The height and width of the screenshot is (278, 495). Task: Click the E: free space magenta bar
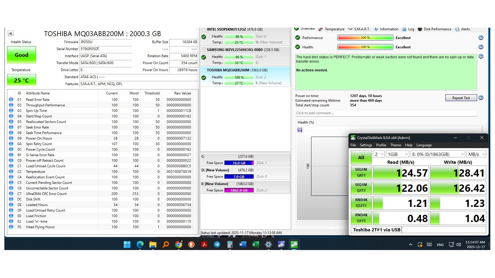click(x=239, y=190)
